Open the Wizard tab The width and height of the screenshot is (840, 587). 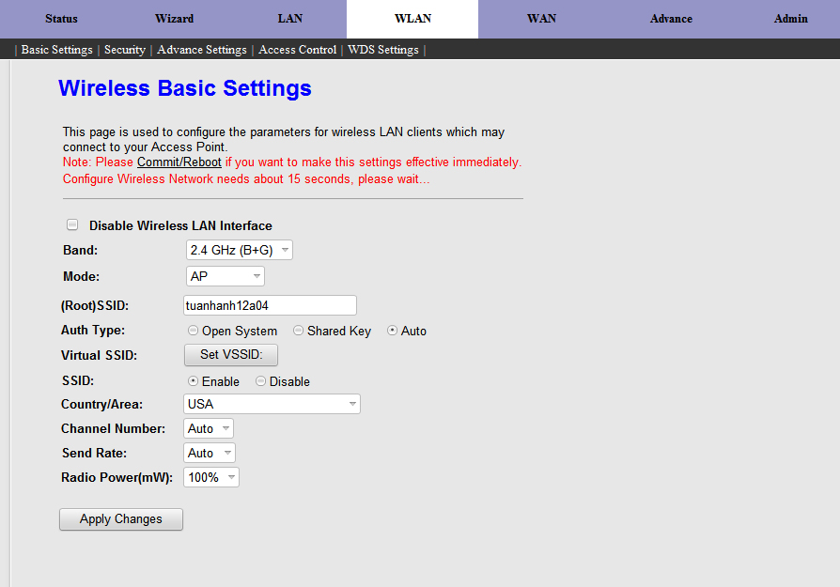[x=174, y=19]
